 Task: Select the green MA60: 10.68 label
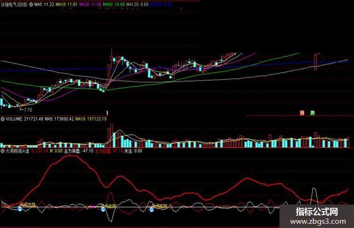click(114, 4)
